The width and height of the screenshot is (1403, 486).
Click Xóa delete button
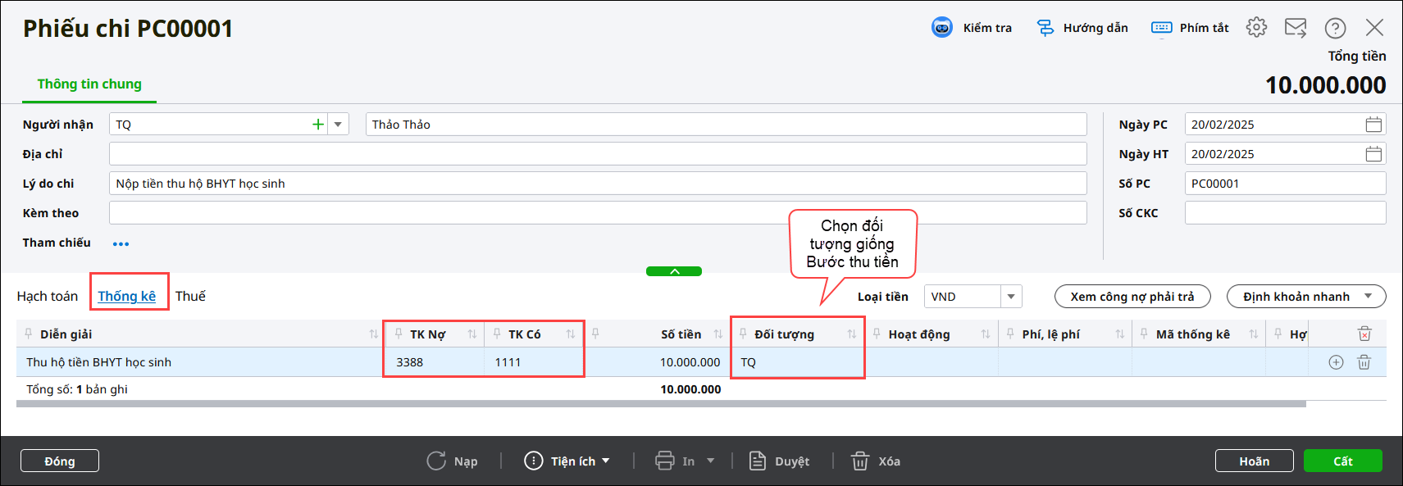coord(875,461)
